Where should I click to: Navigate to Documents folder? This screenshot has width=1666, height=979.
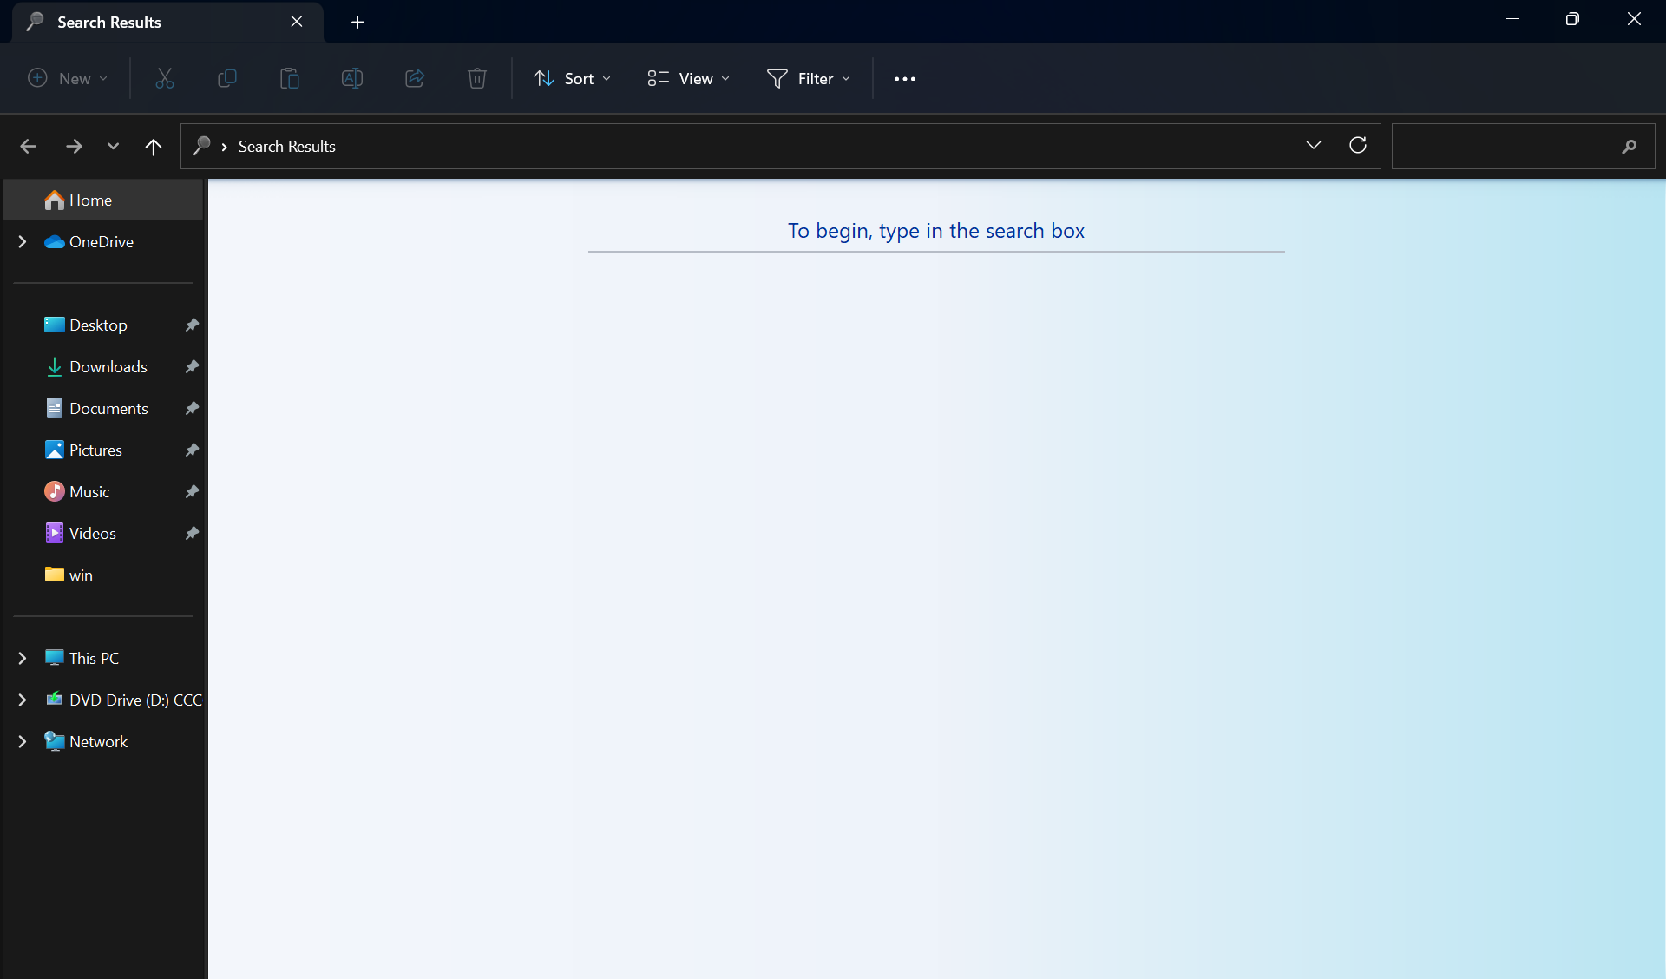click(108, 408)
